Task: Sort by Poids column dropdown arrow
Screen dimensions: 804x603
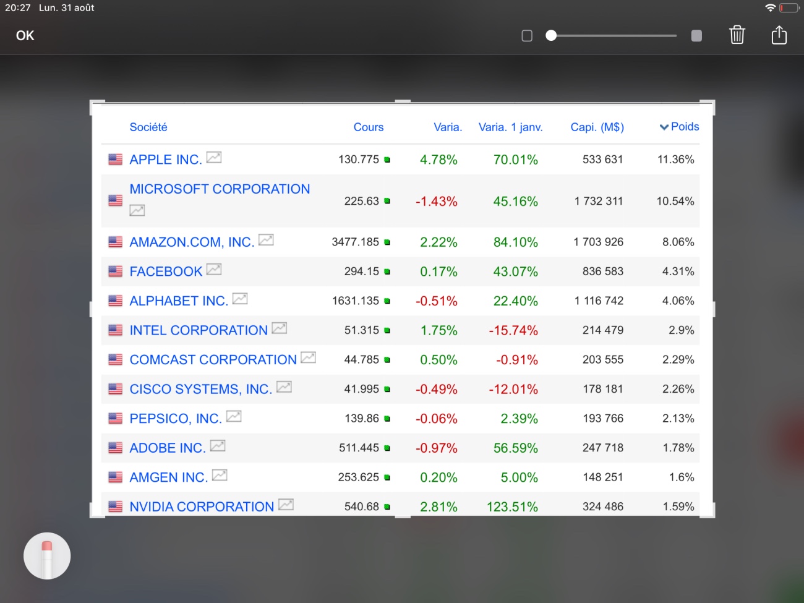Action: click(664, 127)
